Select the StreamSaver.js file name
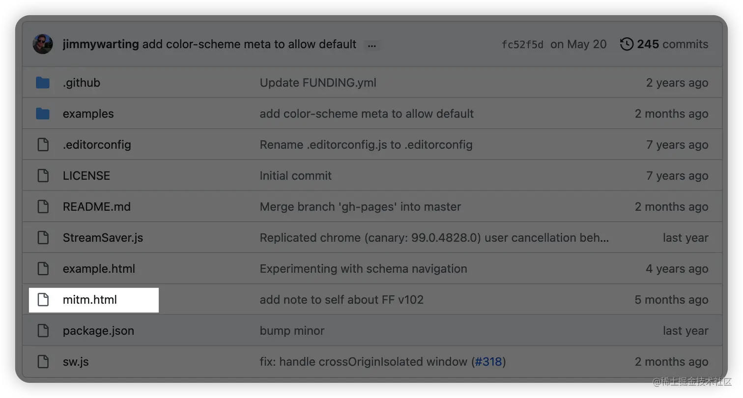Viewport: 743px width, 398px height. 103,237
